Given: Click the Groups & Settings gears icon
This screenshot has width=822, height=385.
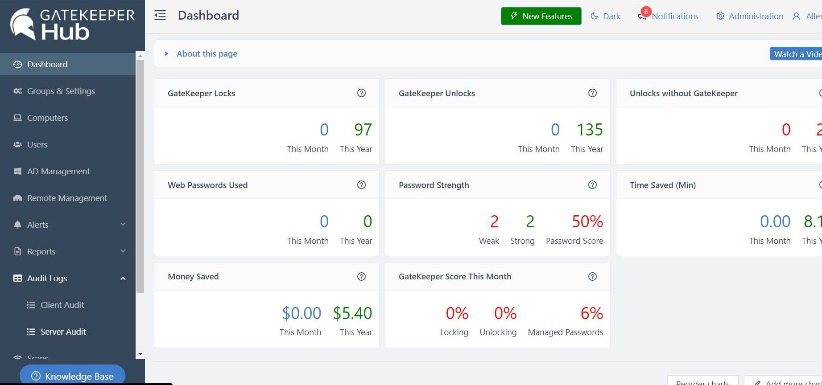Looking at the screenshot, I should point(17,91).
